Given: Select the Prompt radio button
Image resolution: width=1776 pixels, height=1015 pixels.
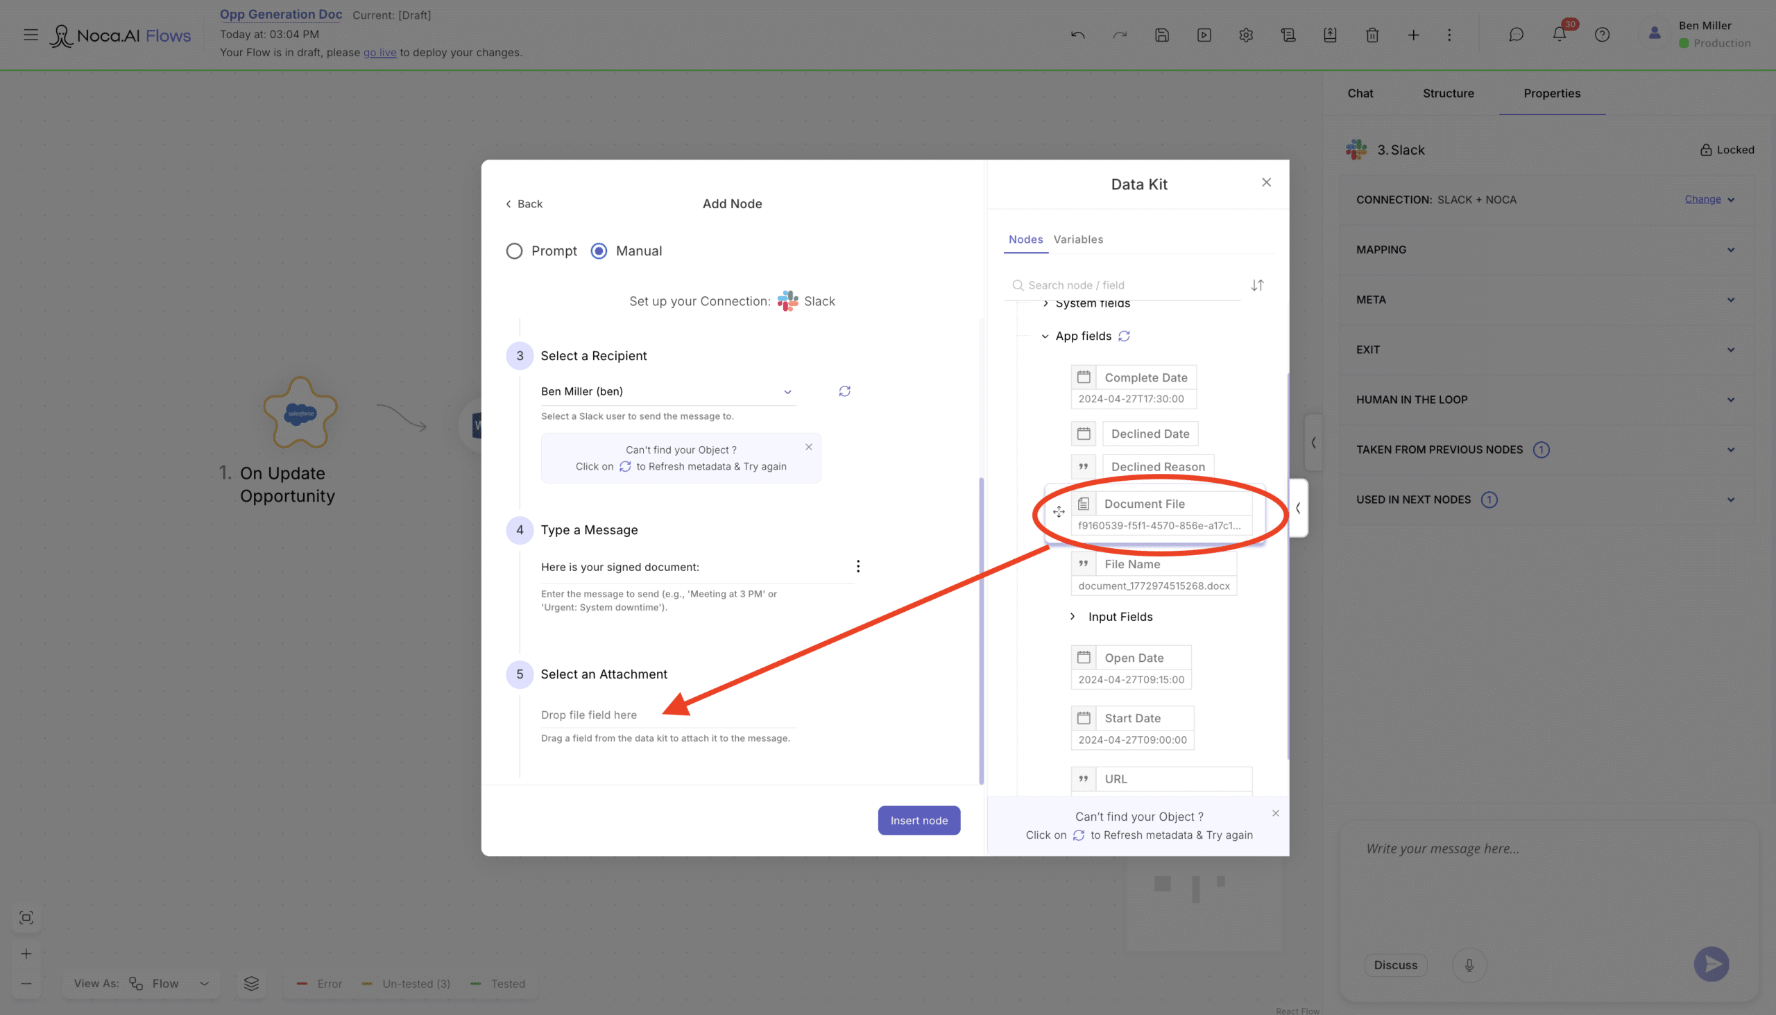Looking at the screenshot, I should (x=513, y=251).
